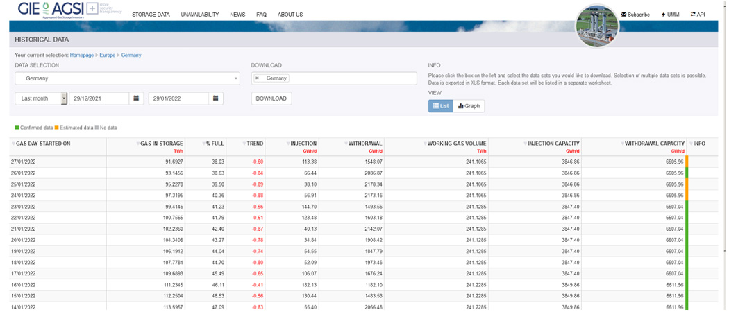Go to Homepage breadcrumb link
The image size is (729, 312).
point(82,55)
